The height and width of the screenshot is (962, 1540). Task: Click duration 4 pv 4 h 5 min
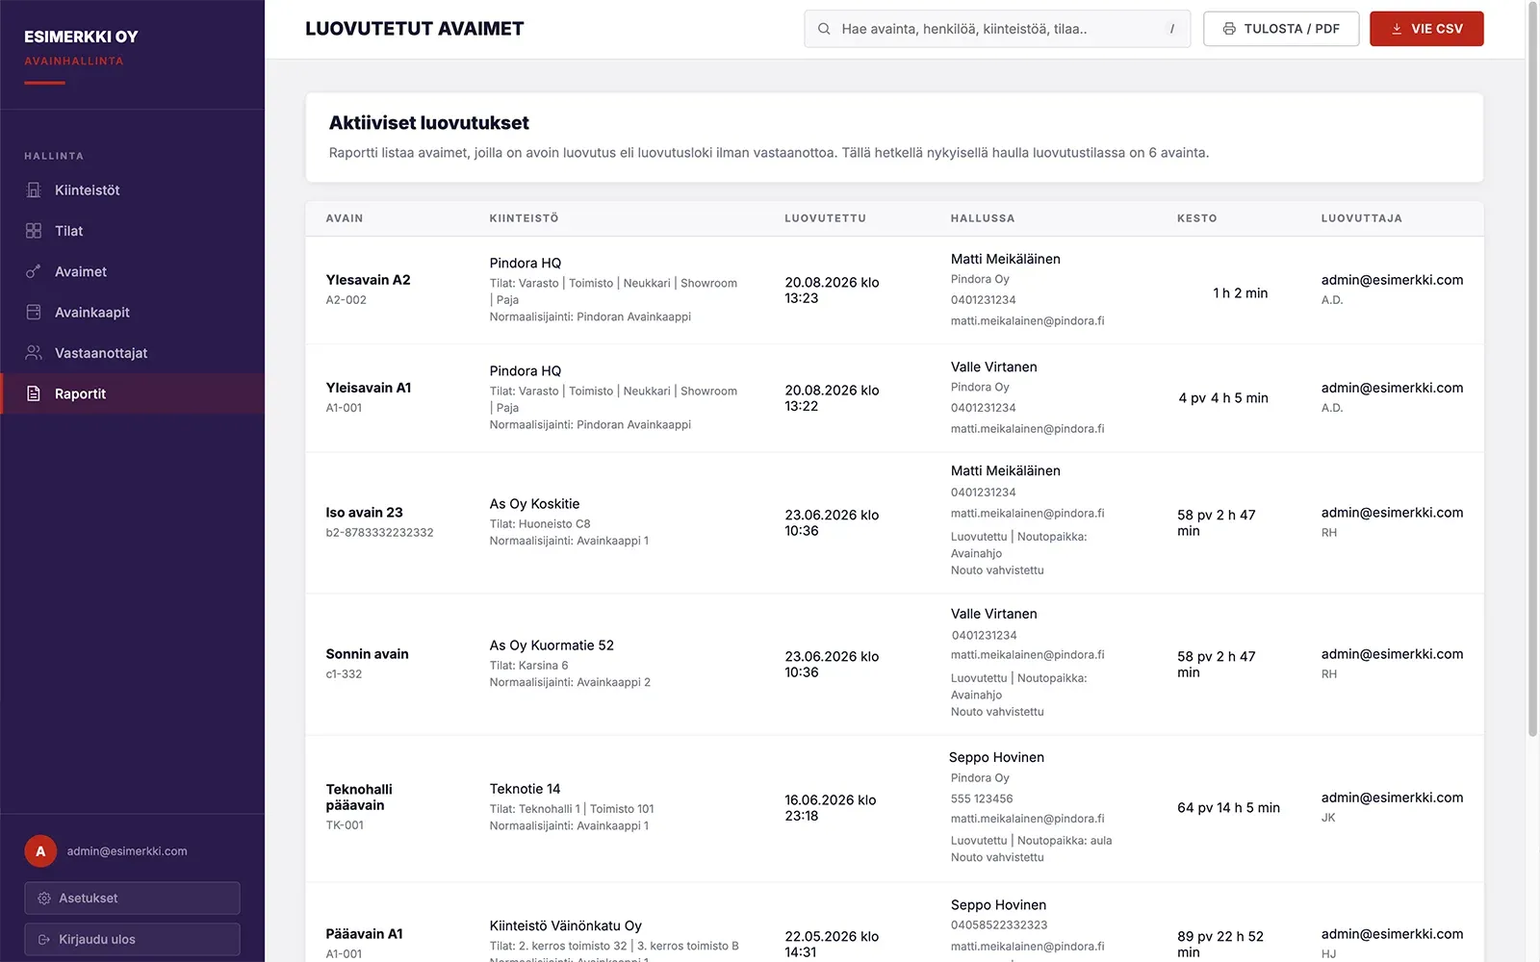click(x=1223, y=398)
